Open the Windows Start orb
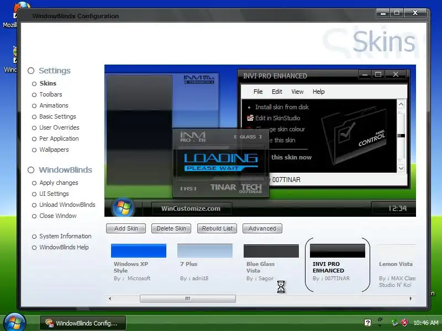Screen dimensions: 442x331 15,323
